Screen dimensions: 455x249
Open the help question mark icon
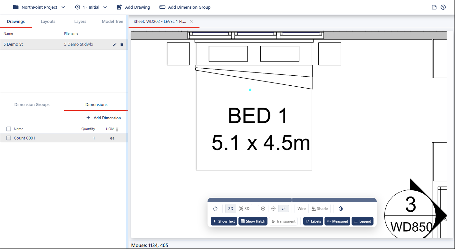point(443,7)
